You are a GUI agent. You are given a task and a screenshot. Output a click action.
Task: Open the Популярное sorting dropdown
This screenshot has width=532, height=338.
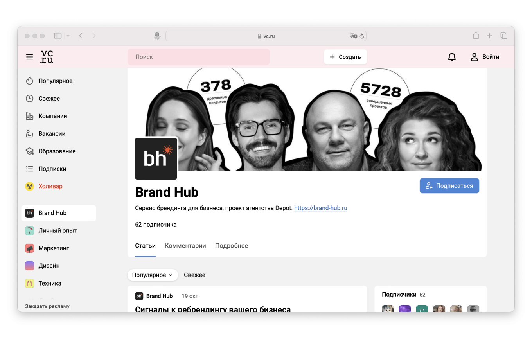coord(153,275)
